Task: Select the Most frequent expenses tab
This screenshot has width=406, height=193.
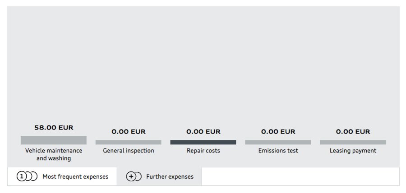Action: tap(62, 176)
